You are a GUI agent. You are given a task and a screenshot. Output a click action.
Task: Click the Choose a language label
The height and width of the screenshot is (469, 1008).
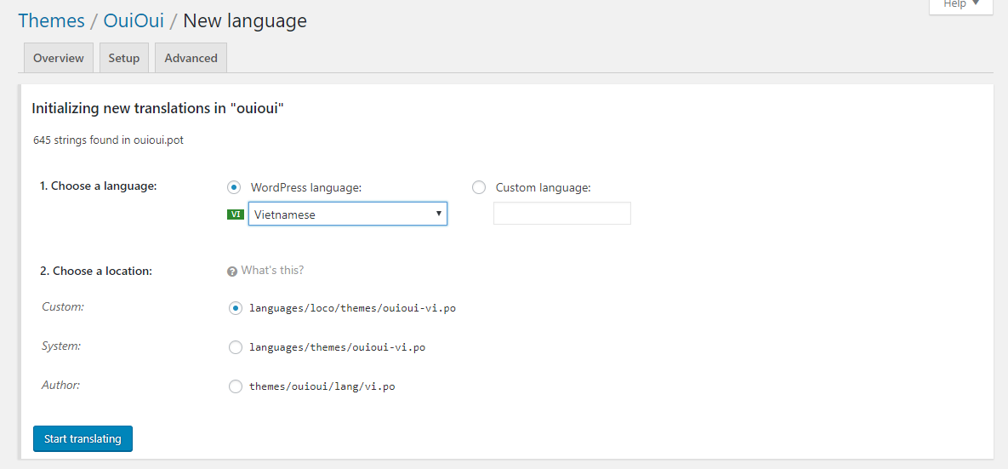99,186
